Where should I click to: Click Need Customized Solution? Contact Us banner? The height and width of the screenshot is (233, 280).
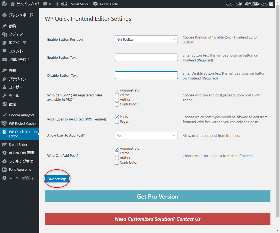click(158, 219)
